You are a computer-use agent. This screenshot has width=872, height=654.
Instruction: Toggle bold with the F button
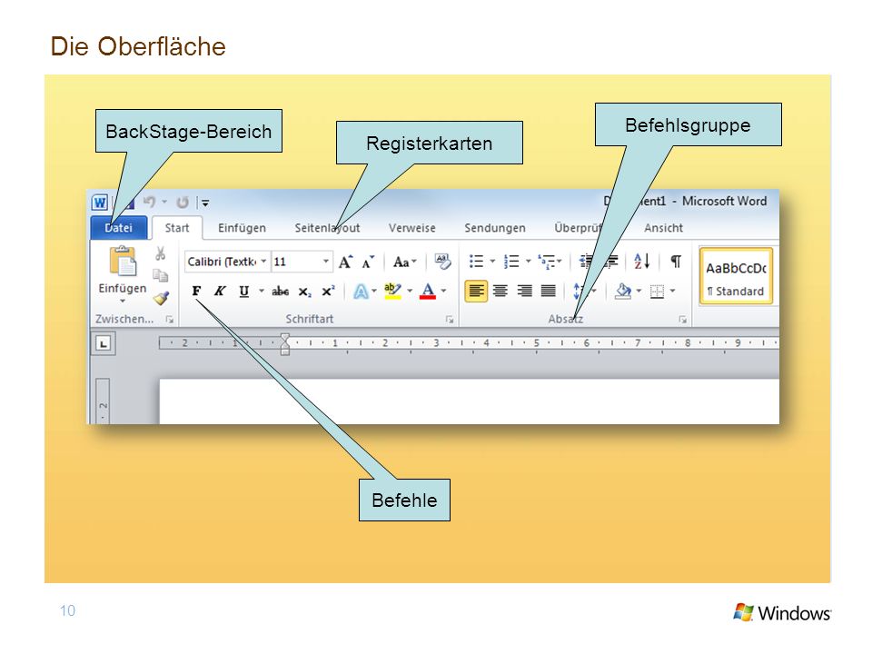click(x=196, y=291)
